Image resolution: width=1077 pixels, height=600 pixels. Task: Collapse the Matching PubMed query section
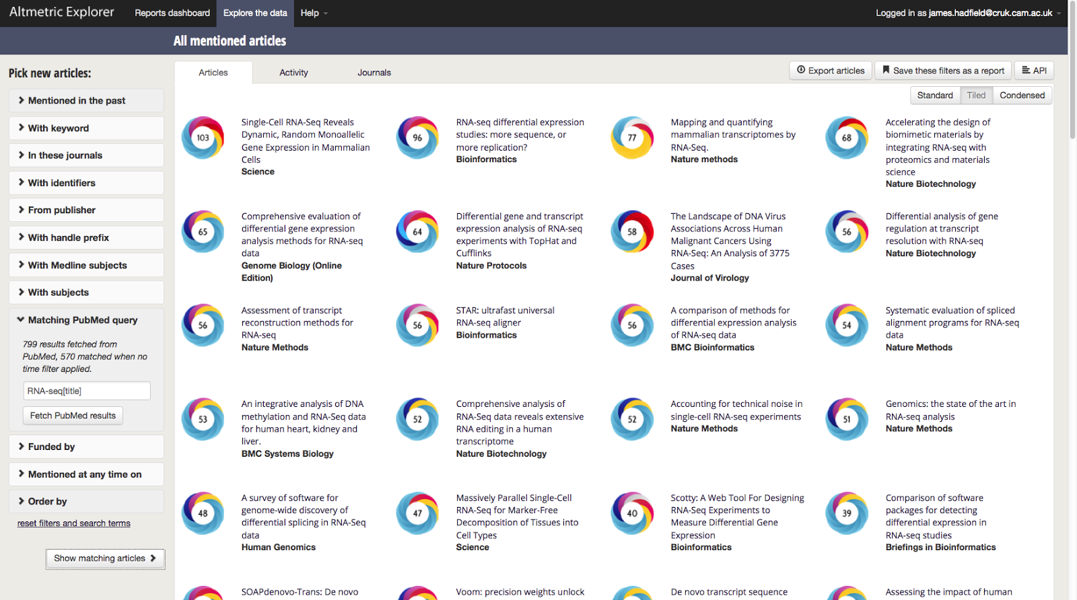click(x=86, y=320)
